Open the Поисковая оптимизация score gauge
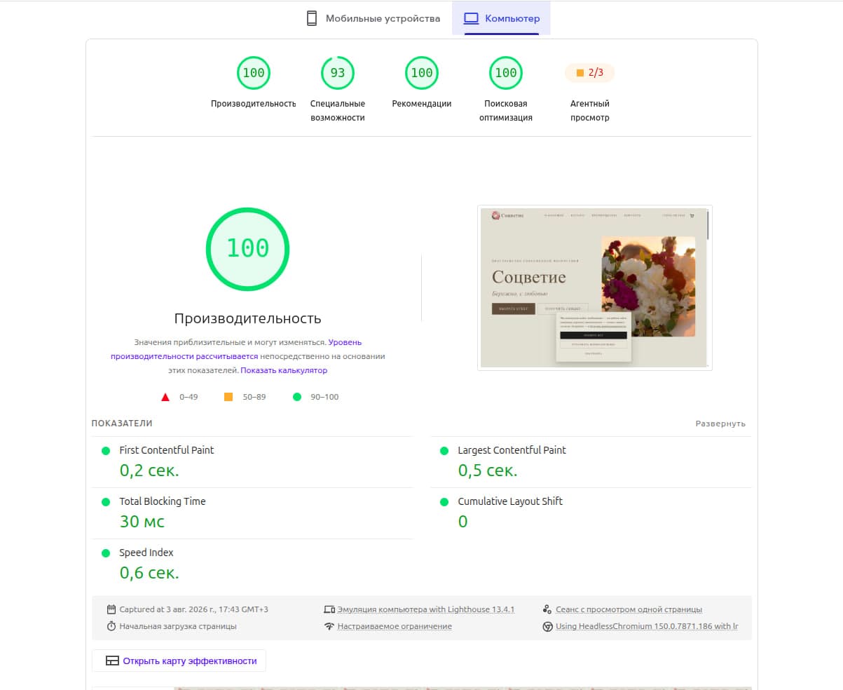Screen dimensions: 843x690 click(x=506, y=73)
